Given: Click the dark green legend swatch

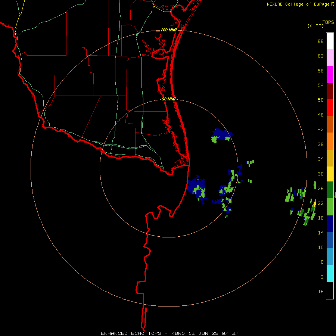Looking at the screenshot, I should (330, 190).
